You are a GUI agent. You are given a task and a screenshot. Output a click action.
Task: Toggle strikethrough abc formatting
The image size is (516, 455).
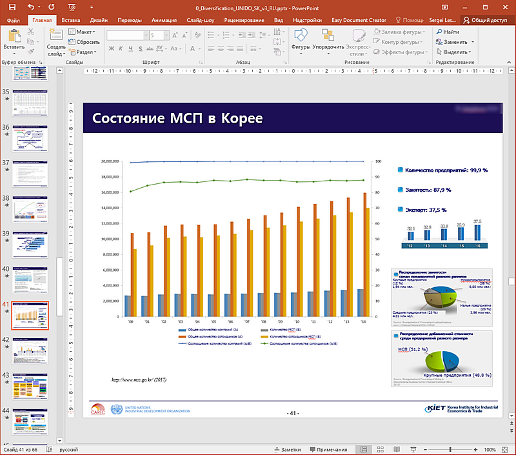[x=150, y=48]
